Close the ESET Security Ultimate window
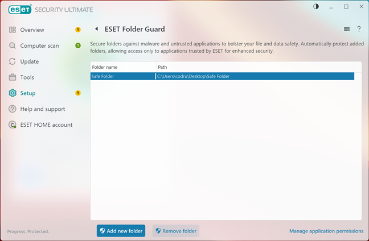 click(x=361, y=7)
